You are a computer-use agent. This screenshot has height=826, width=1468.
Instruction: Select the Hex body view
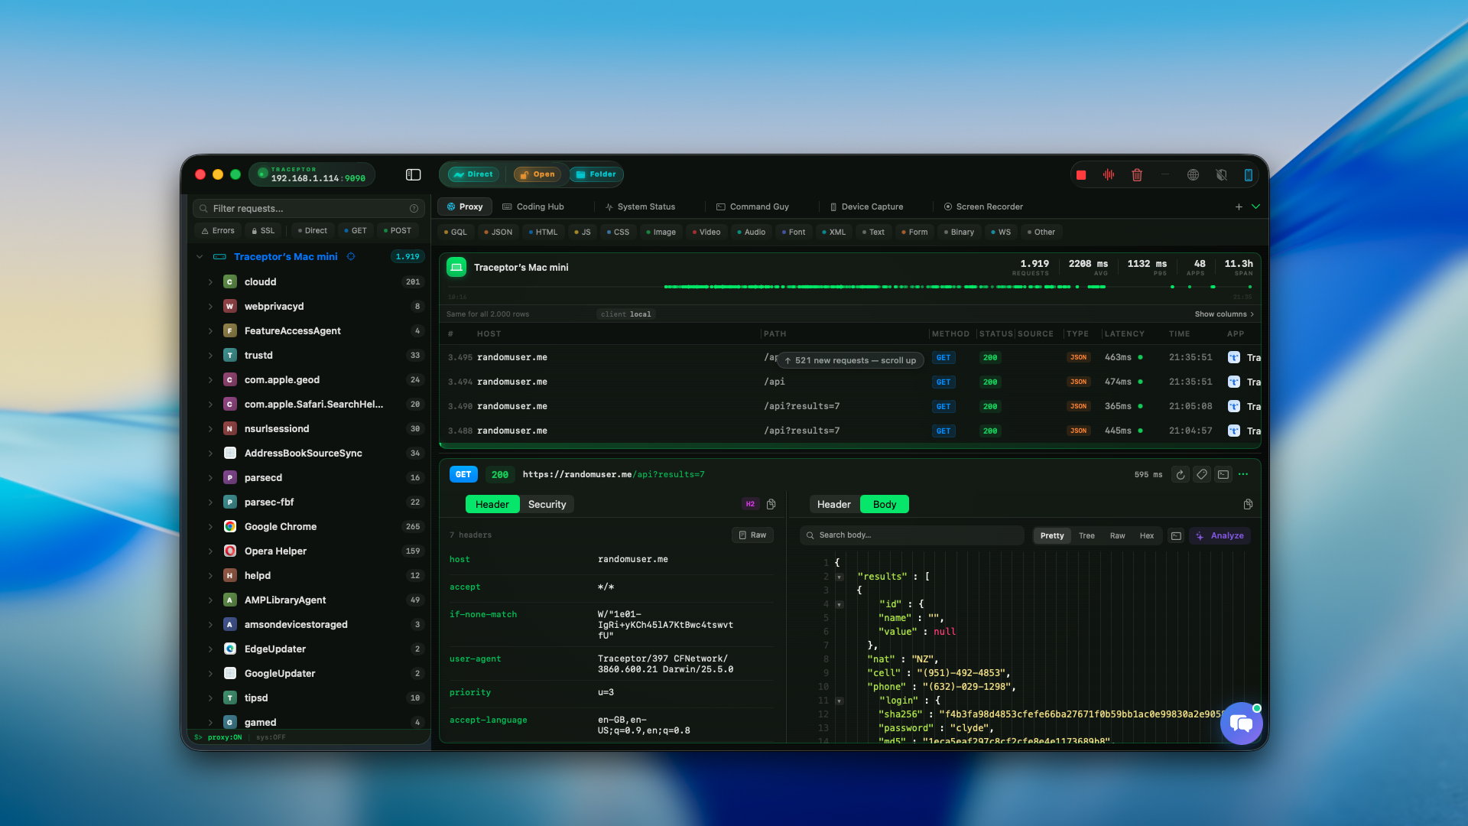(1147, 535)
